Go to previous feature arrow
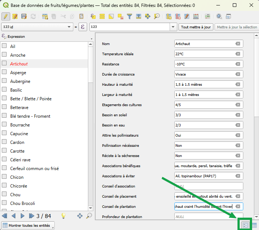259x230 pixels. tap(13, 216)
